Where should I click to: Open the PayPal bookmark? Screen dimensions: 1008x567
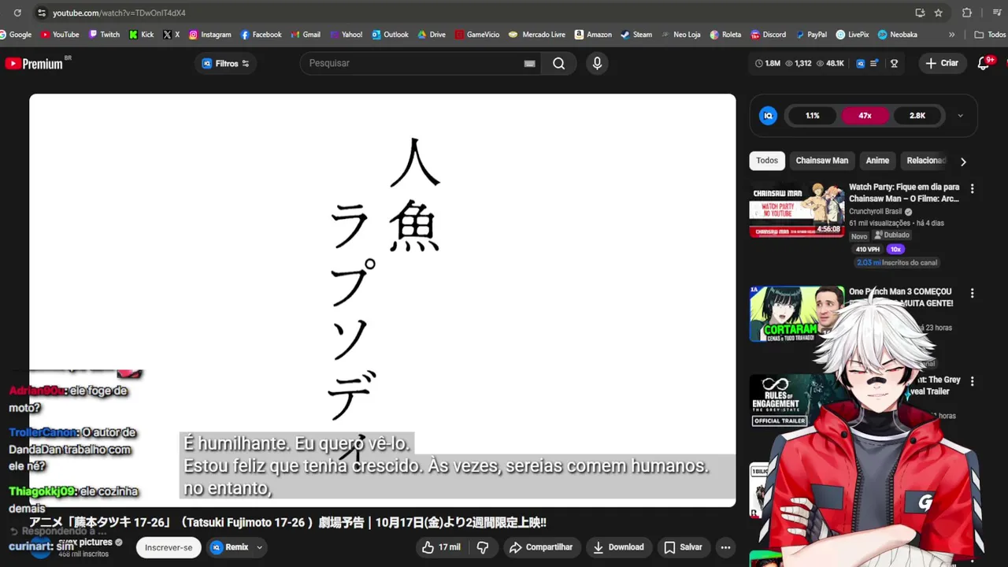pos(811,35)
